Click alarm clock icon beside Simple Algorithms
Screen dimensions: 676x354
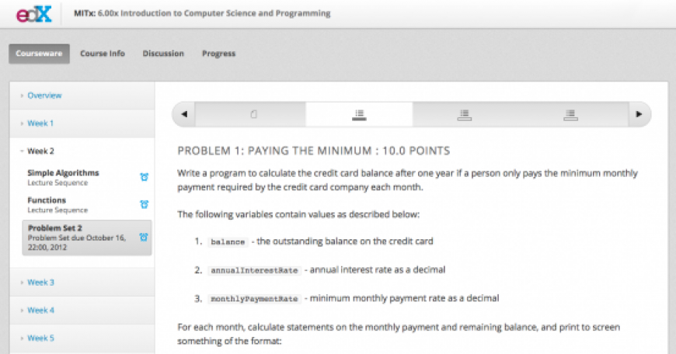[x=144, y=177]
